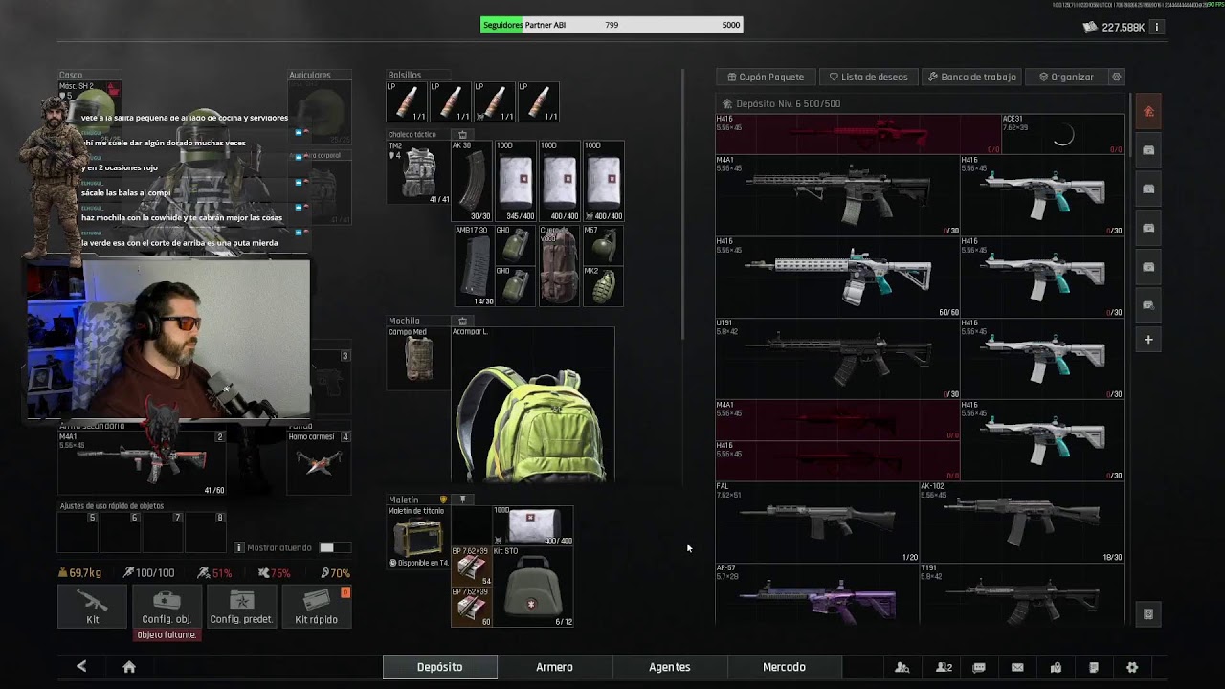Select the T191 rifle in stash
This screenshot has width=1225, height=689.
click(1021, 595)
